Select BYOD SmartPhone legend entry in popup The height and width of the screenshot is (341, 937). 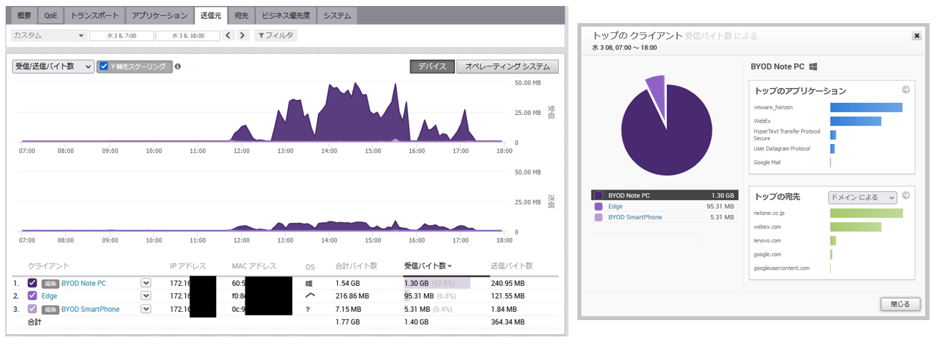664,218
